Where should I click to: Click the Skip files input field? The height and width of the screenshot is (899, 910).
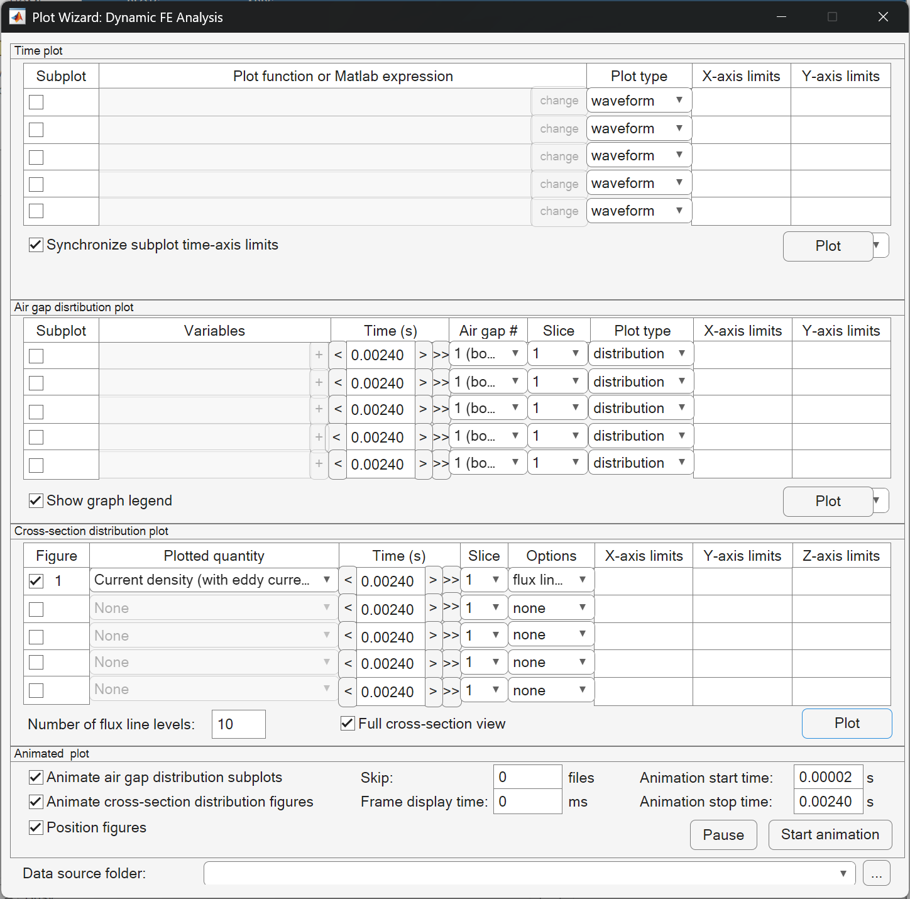pyautogui.click(x=528, y=777)
